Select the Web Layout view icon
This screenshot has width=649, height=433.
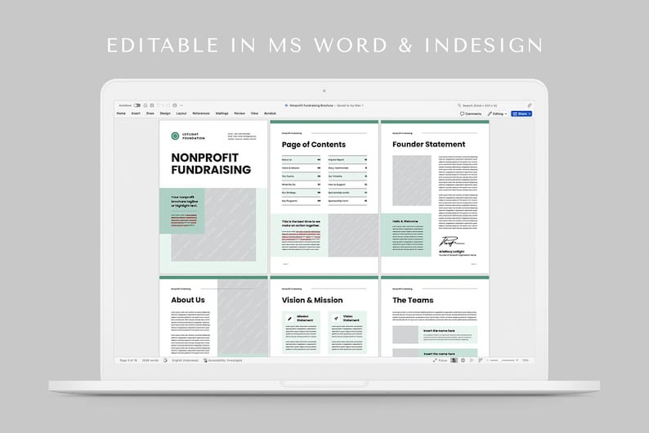(x=463, y=360)
